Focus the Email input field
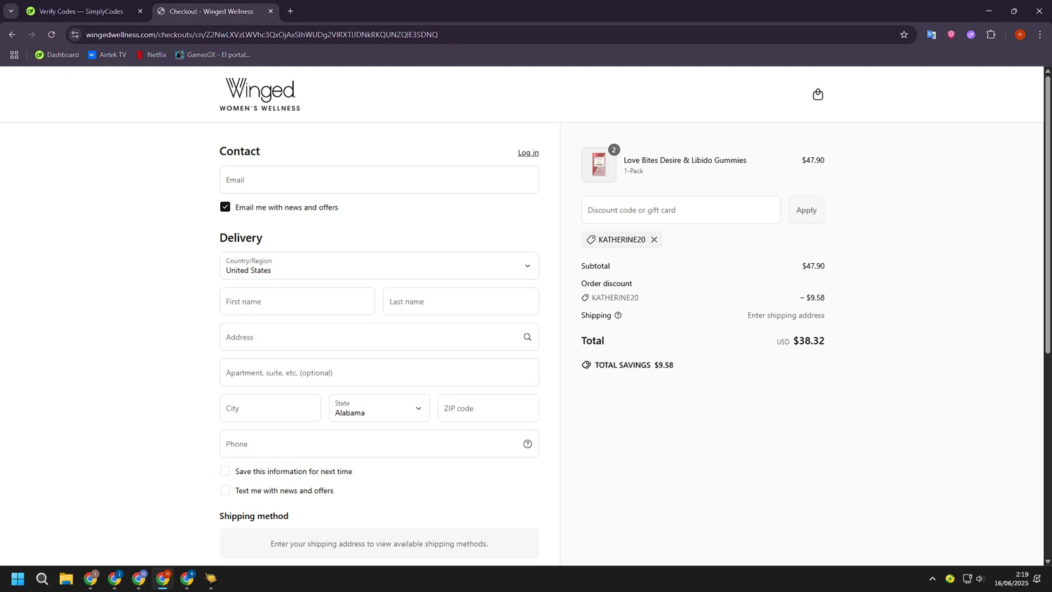 point(379,180)
